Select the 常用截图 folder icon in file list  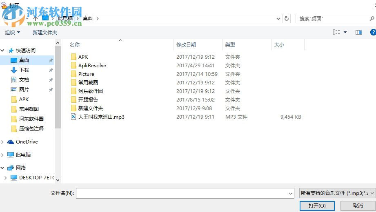[73, 83]
